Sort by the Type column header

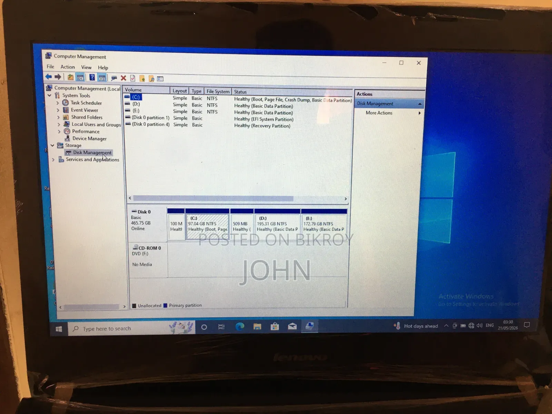coord(197,91)
